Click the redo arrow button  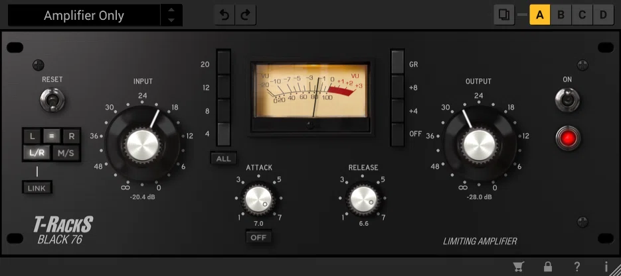tap(246, 15)
